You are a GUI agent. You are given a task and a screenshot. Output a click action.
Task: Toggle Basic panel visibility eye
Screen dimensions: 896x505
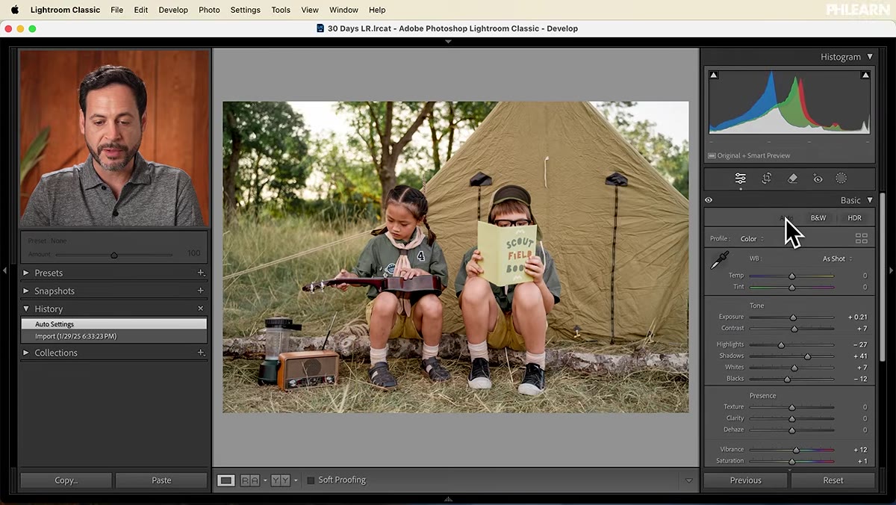pos(709,200)
